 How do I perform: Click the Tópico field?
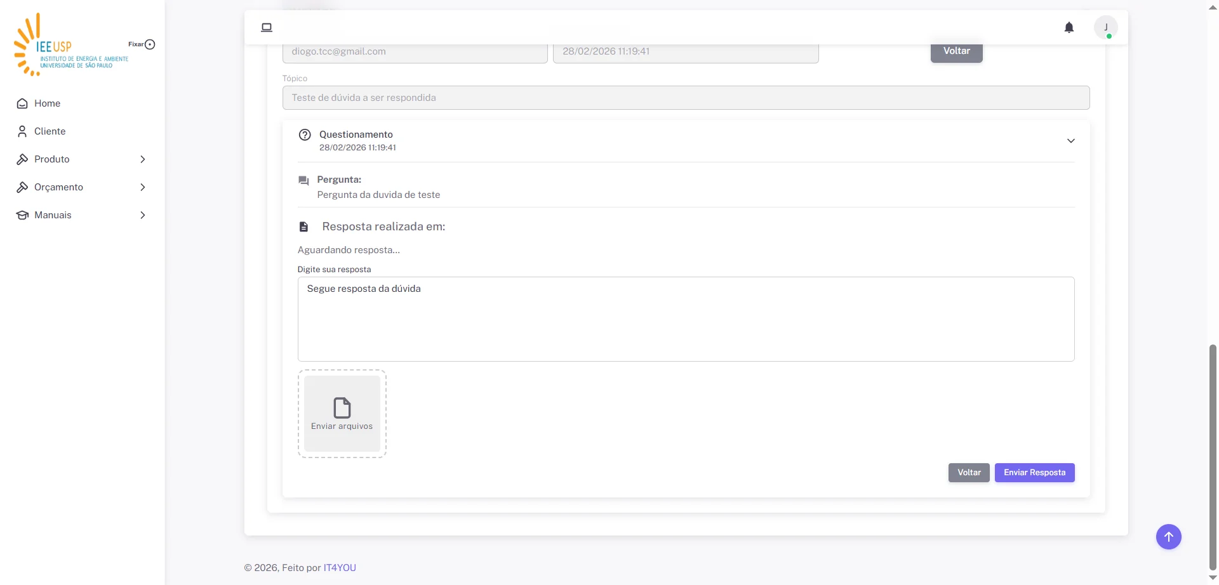686,98
